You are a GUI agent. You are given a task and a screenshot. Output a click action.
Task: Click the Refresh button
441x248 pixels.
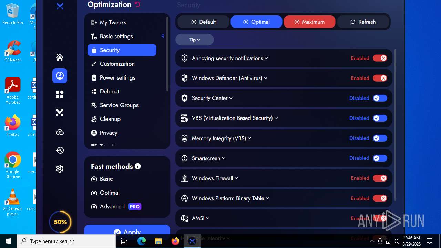363,22
